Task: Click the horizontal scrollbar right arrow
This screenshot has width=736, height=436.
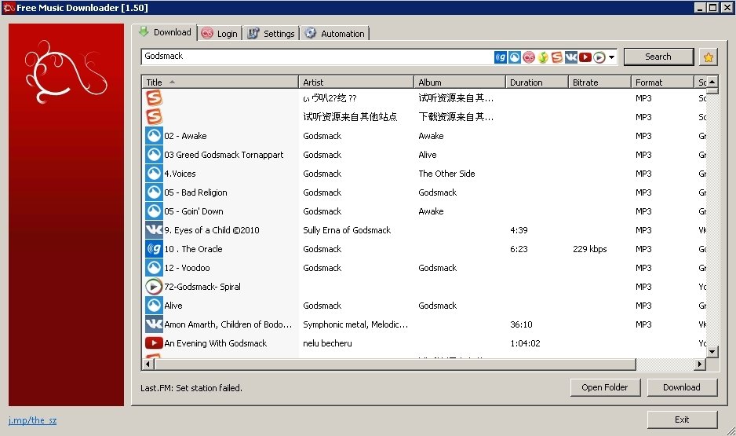Action: coord(700,364)
